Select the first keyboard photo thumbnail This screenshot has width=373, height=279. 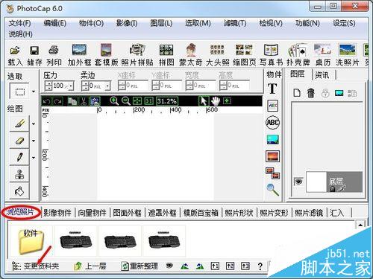point(76,241)
